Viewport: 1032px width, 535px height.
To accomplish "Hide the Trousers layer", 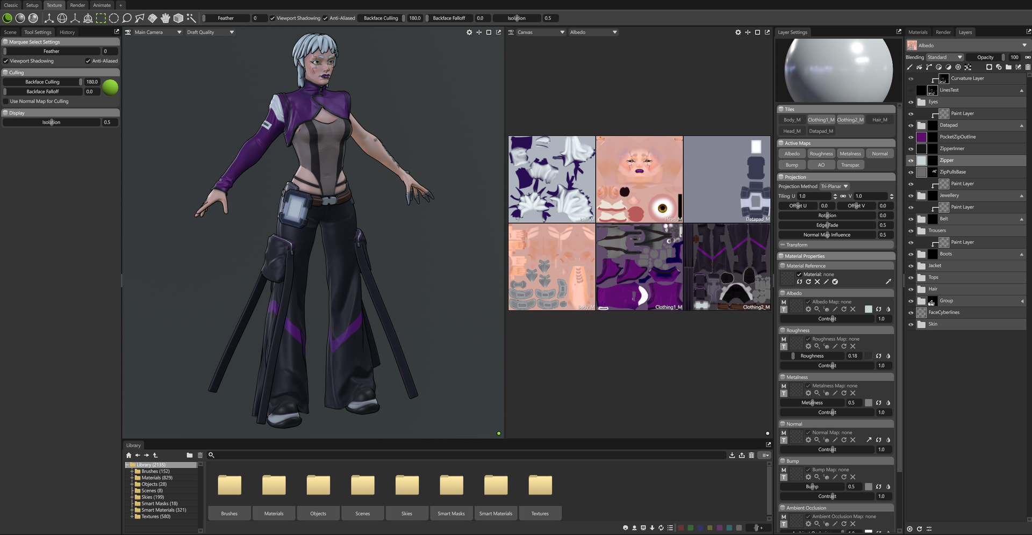I will click(911, 231).
